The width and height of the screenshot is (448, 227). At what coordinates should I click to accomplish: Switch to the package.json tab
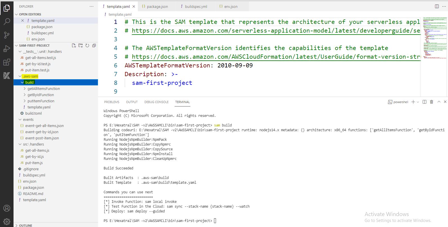(157, 6)
